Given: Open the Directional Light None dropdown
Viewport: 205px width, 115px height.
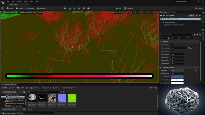Looking at the screenshot, I should [x=179, y=48].
